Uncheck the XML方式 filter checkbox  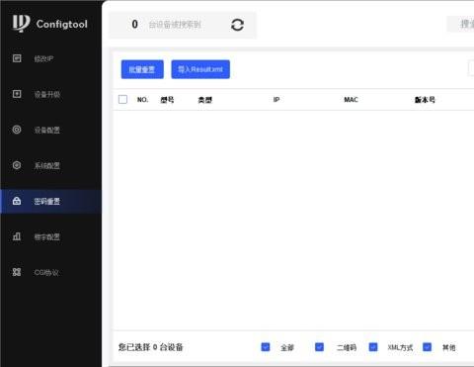pyautogui.click(x=373, y=347)
